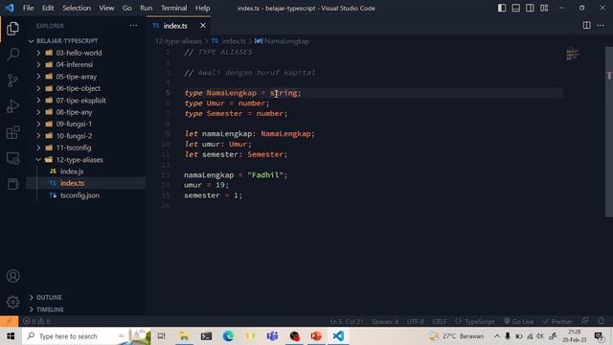Open Microsoft Edge from the taskbar
Image resolution: width=613 pixels, height=345 pixels.
[x=228, y=336]
